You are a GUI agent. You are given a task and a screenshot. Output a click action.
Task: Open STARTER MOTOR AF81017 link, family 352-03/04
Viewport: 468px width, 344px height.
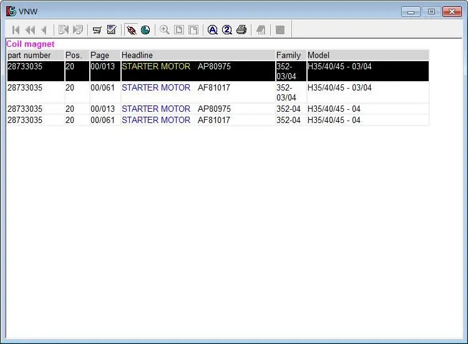[x=156, y=87]
